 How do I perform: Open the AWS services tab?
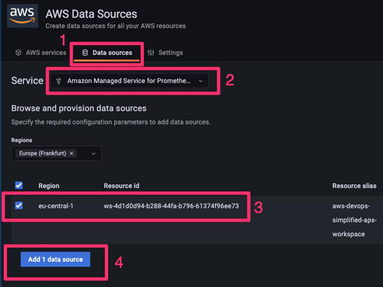pos(41,53)
